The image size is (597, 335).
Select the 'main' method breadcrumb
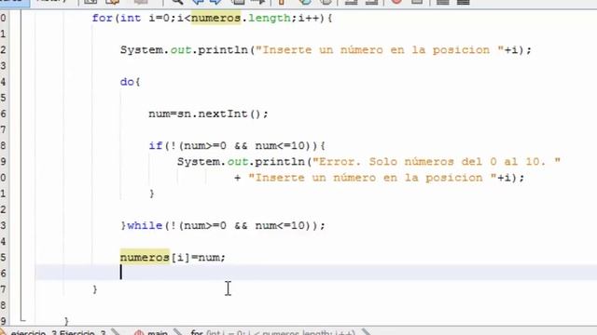coord(158,333)
